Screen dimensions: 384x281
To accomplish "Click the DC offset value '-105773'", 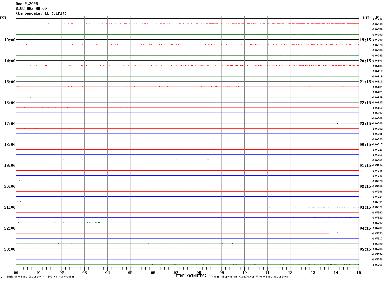I will (x=377, y=233).
